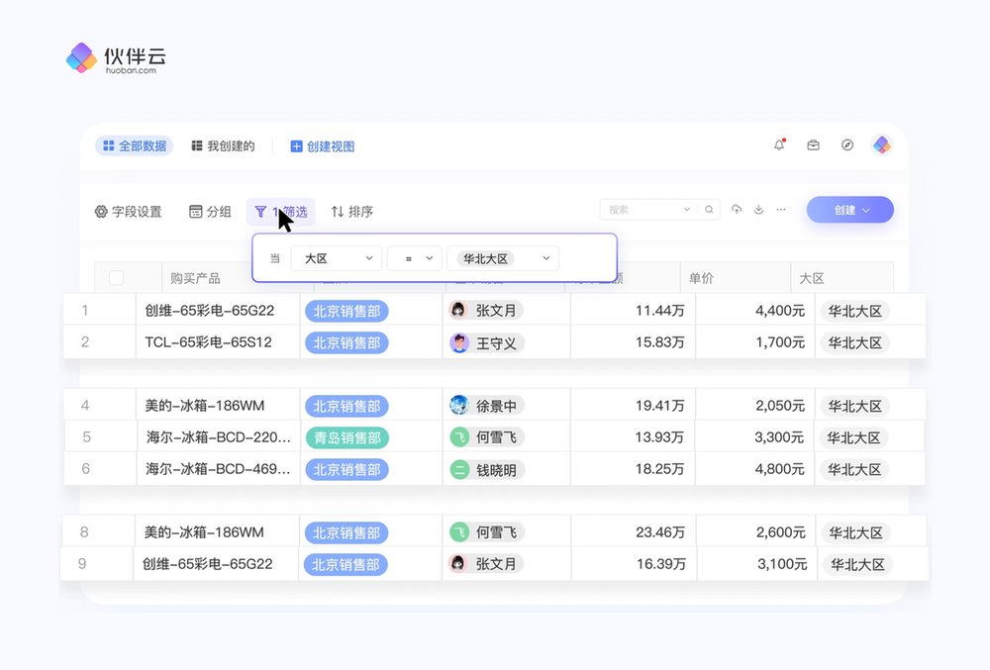990x670 pixels.
Task: Toggle the select-all checkbox in table header
Action: pos(116,278)
